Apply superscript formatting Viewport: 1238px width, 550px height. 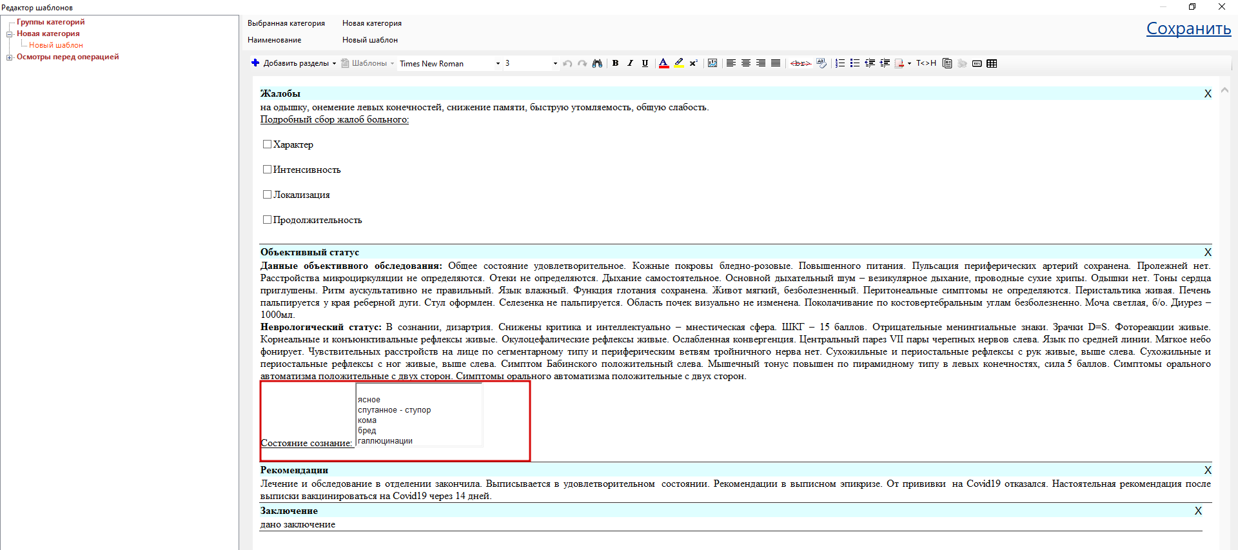pos(693,63)
